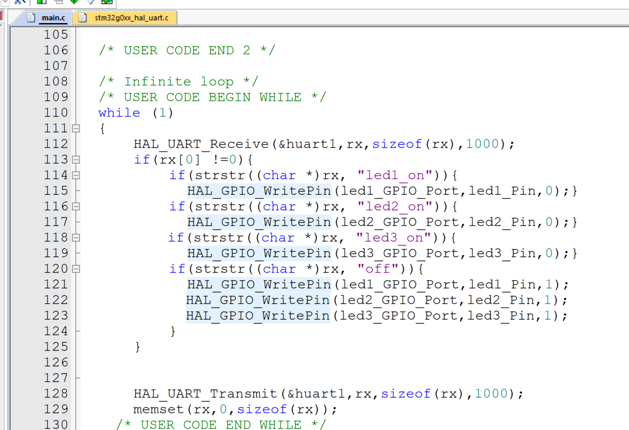629x430 pixels.
Task: Click "rx[0]" in the line 113 condition
Action: [x=180, y=160]
